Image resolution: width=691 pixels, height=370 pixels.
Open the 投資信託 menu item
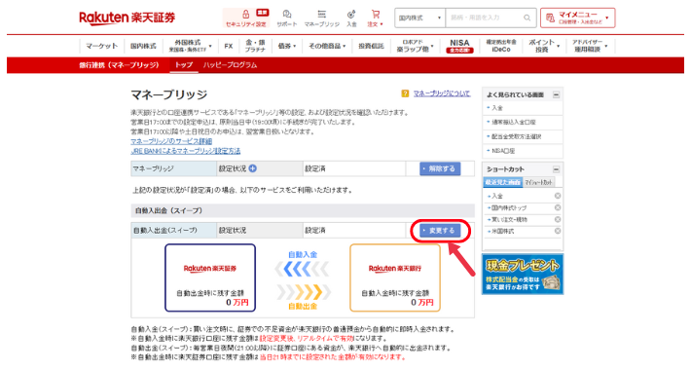pos(371,46)
